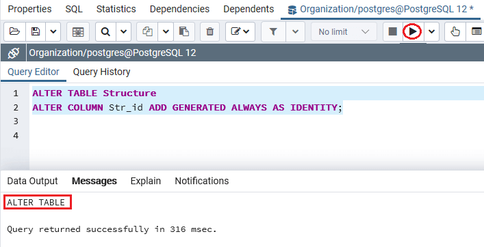Click the Query returned successfully message

click(112, 229)
